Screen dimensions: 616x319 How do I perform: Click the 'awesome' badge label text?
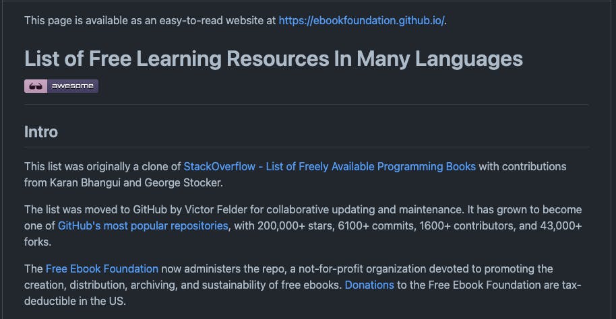(x=73, y=86)
